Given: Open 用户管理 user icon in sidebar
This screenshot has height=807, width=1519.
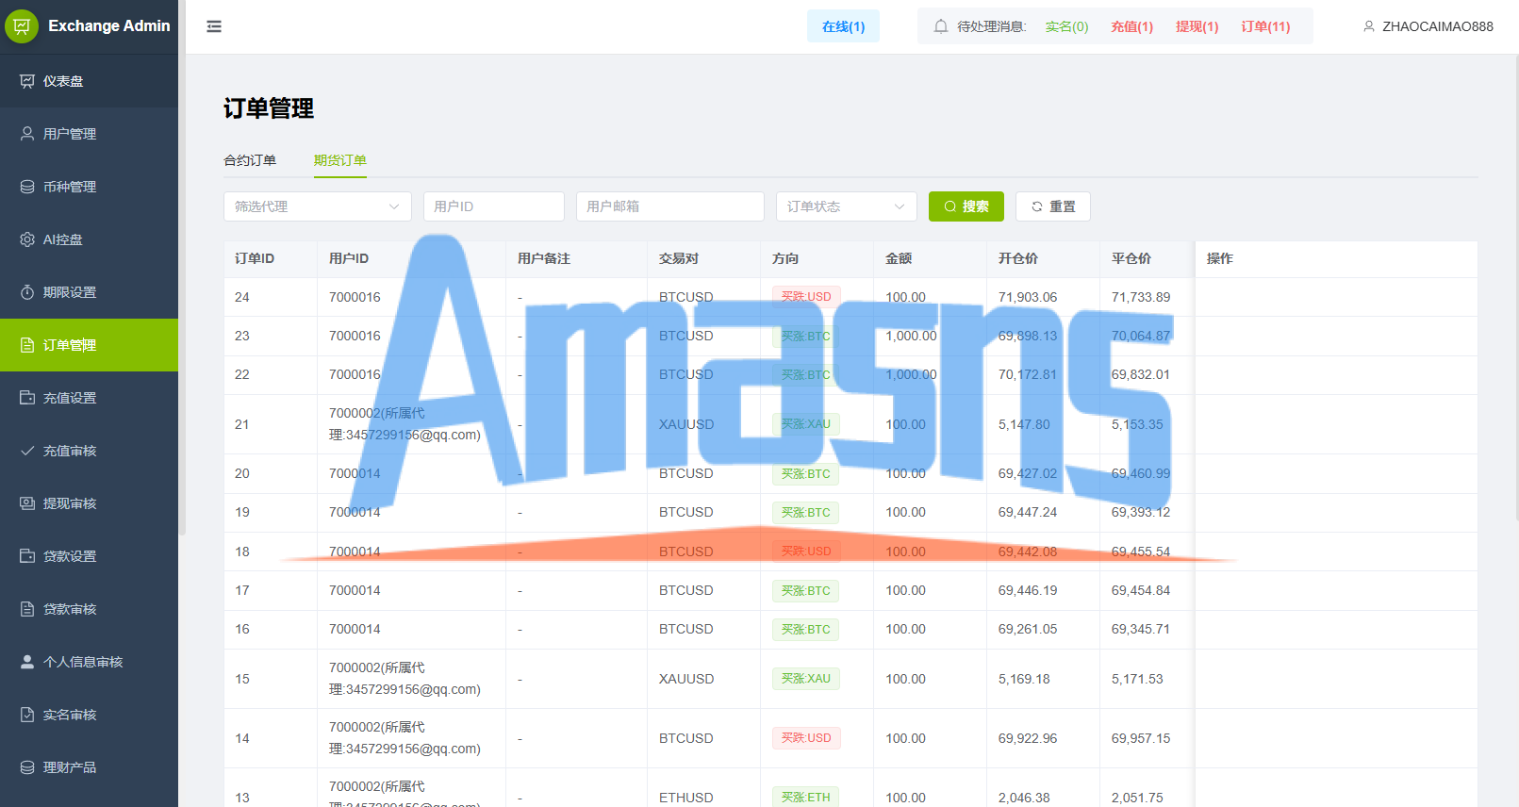Looking at the screenshot, I should click(27, 134).
